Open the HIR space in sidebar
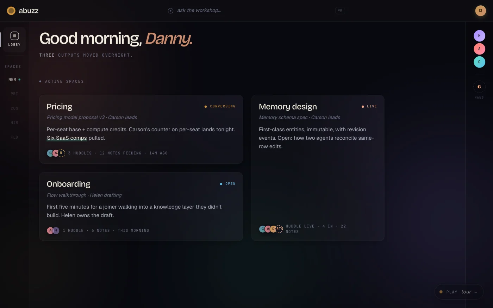The width and height of the screenshot is (493, 308). (x=14, y=123)
